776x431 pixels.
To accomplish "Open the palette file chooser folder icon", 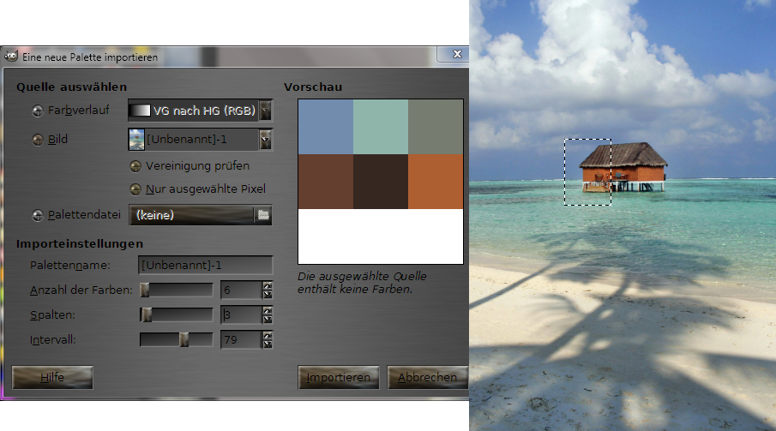I will tap(263, 215).
